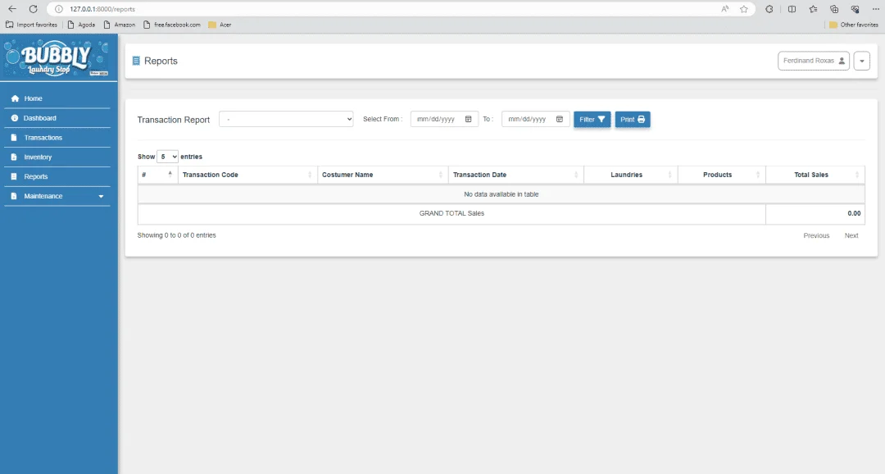Reload the page with refresh icon
This screenshot has height=474, width=885.
pyautogui.click(x=34, y=9)
